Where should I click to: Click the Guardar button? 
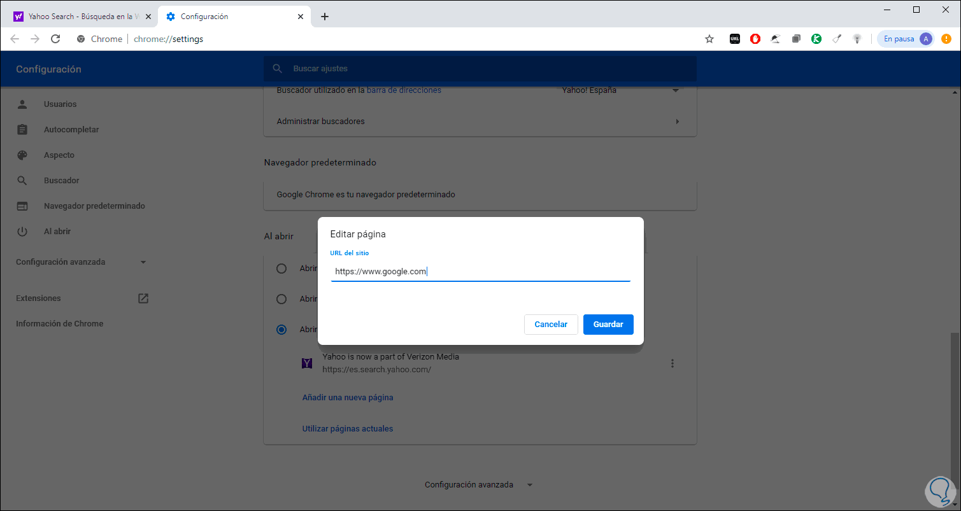[608, 325]
